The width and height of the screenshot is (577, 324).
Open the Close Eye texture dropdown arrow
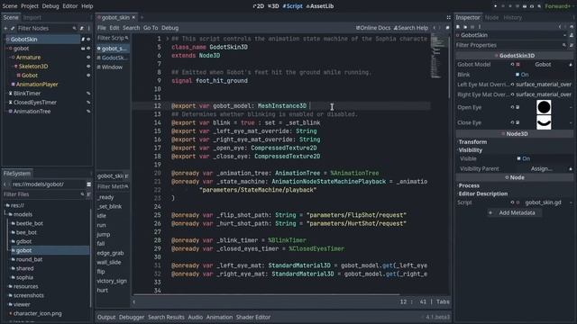(x=571, y=122)
